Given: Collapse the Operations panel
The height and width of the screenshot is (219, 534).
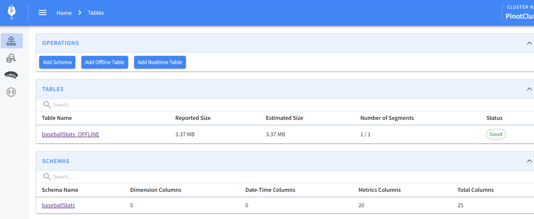Looking at the screenshot, I should (x=529, y=43).
